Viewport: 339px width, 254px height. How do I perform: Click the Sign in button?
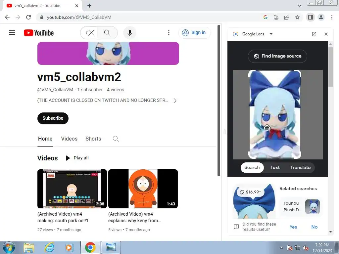194,33
